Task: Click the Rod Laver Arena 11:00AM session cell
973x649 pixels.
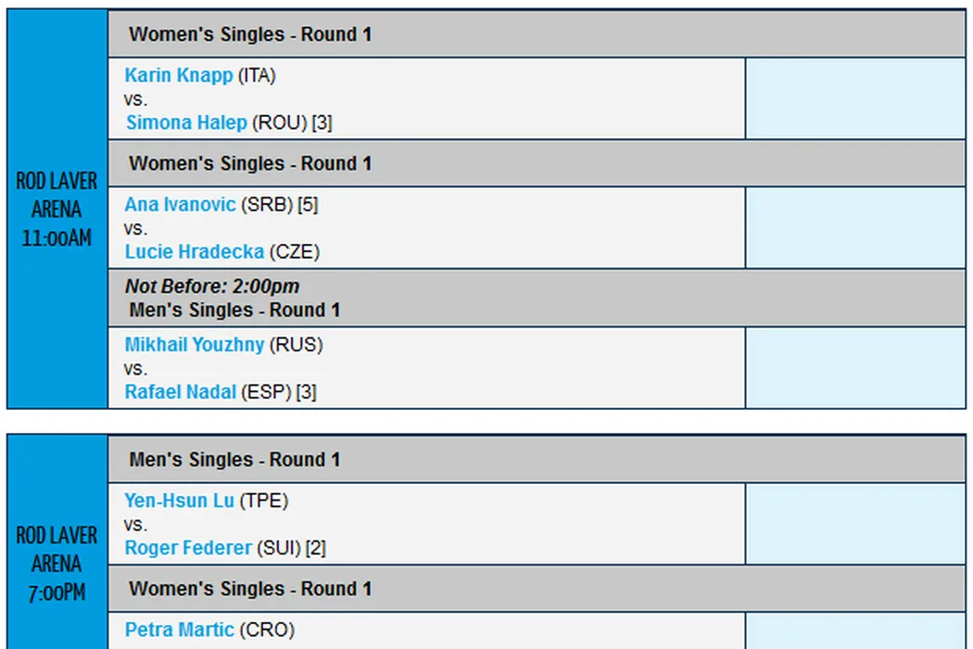Action: (x=57, y=210)
